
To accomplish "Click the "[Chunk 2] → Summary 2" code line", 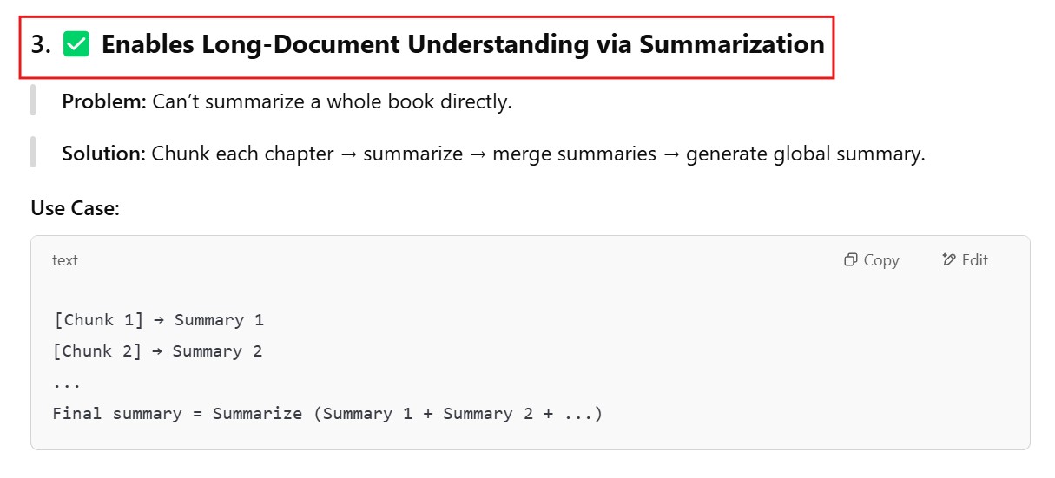I will 157,351.
